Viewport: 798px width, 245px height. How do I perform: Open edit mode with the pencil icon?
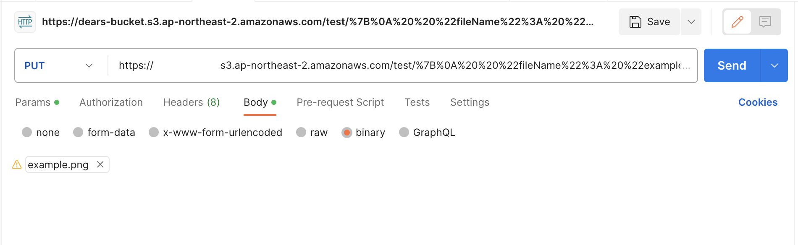738,22
